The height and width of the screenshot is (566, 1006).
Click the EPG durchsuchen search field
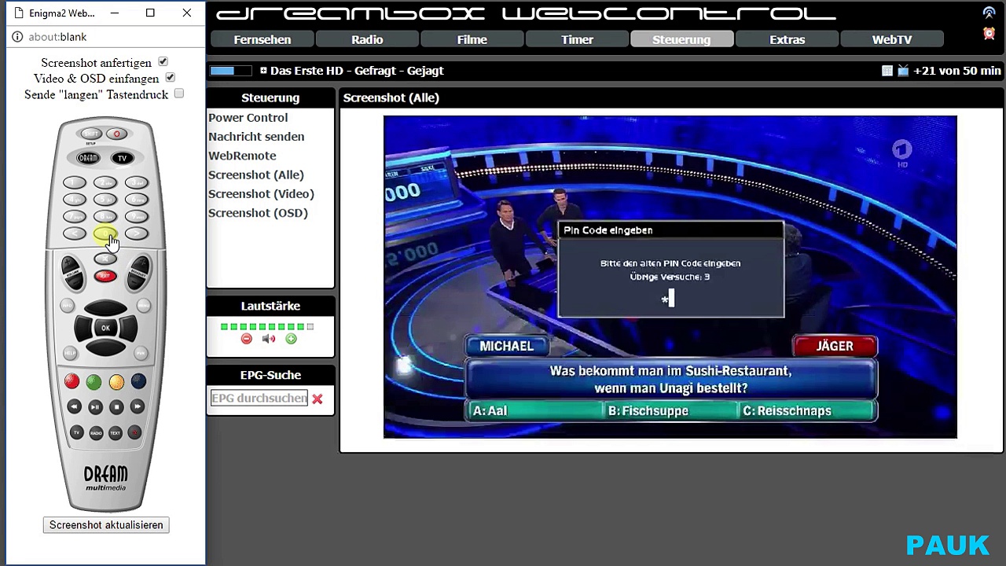(x=259, y=399)
